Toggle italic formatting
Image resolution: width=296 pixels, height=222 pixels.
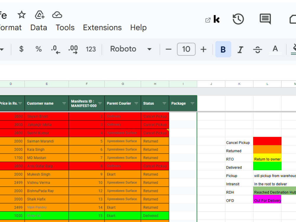coord(240,49)
